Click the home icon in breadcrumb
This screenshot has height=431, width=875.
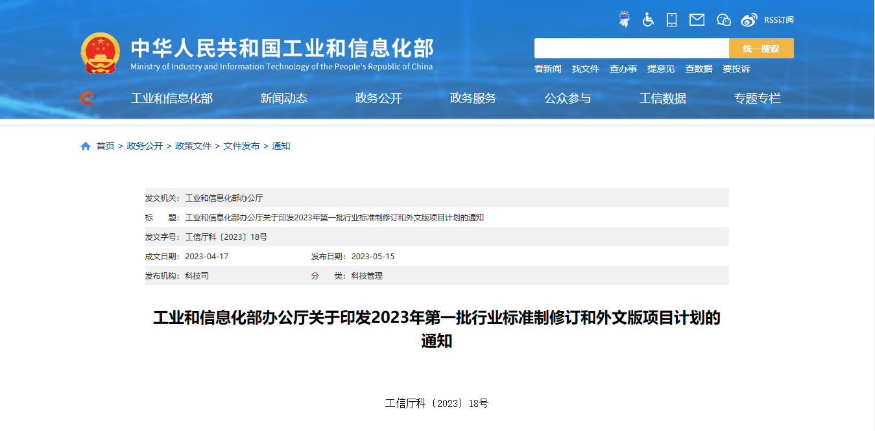[x=86, y=146]
